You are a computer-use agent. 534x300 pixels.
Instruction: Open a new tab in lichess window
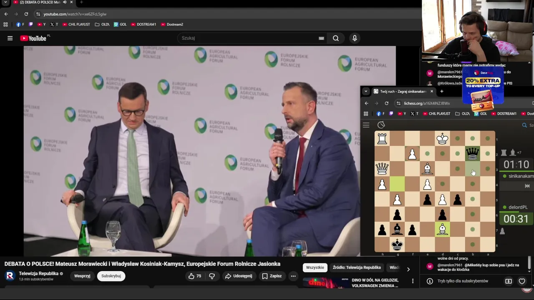click(x=442, y=91)
